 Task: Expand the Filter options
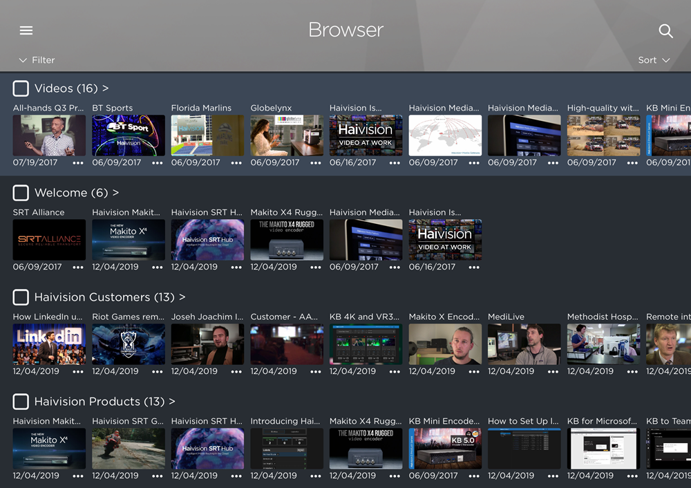[x=37, y=60]
